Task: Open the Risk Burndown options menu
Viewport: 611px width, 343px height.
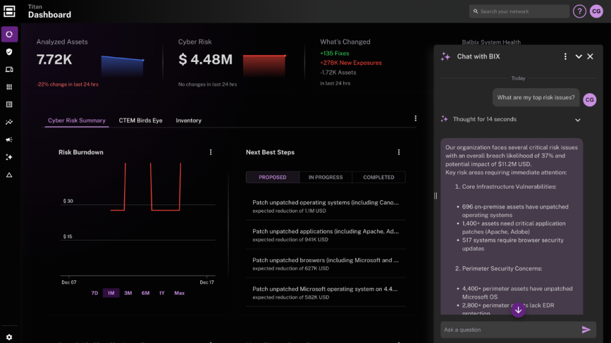Action: 211,152
